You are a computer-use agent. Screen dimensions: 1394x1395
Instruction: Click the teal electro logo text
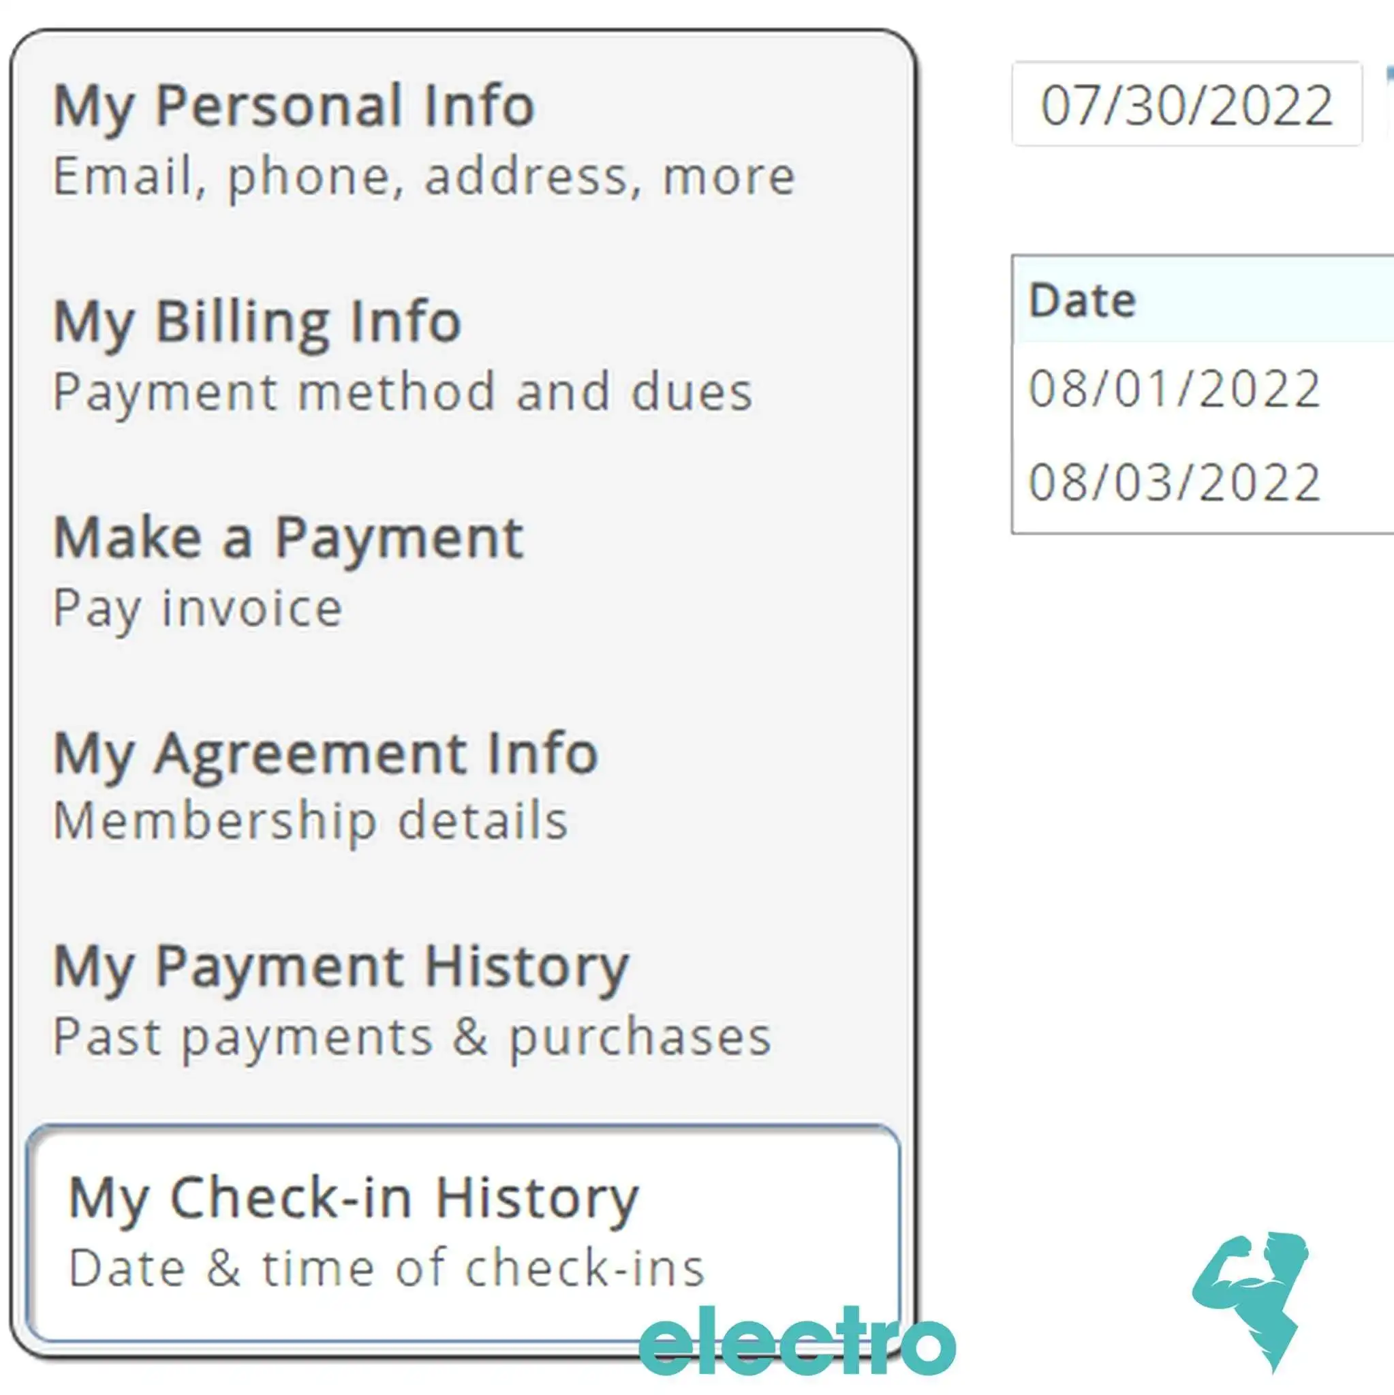pyautogui.click(x=798, y=1342)
